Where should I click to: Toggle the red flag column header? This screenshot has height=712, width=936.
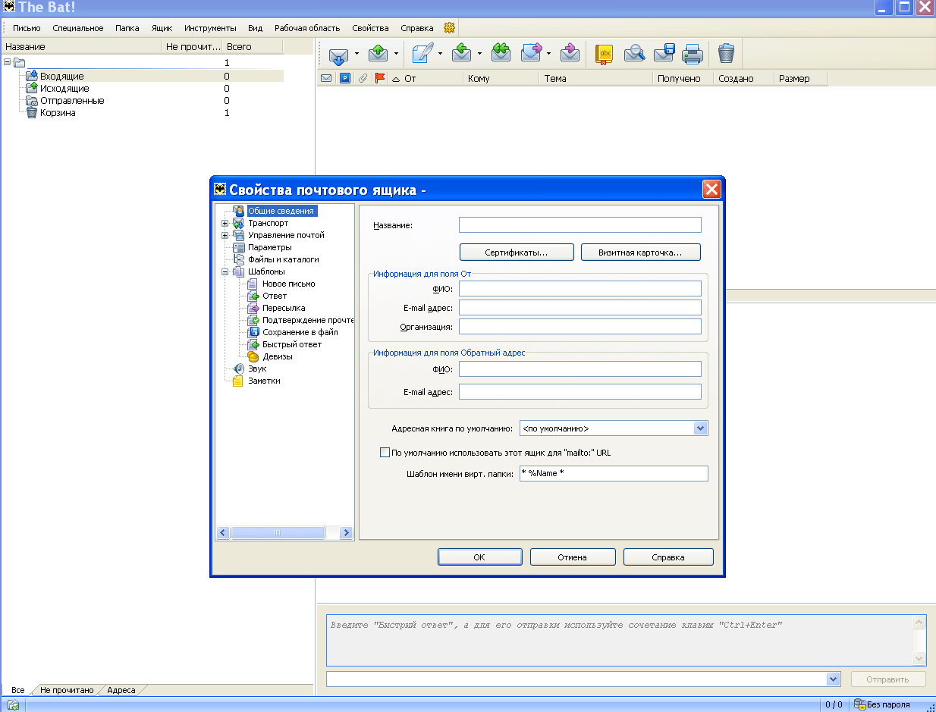(x=380, y=78)
